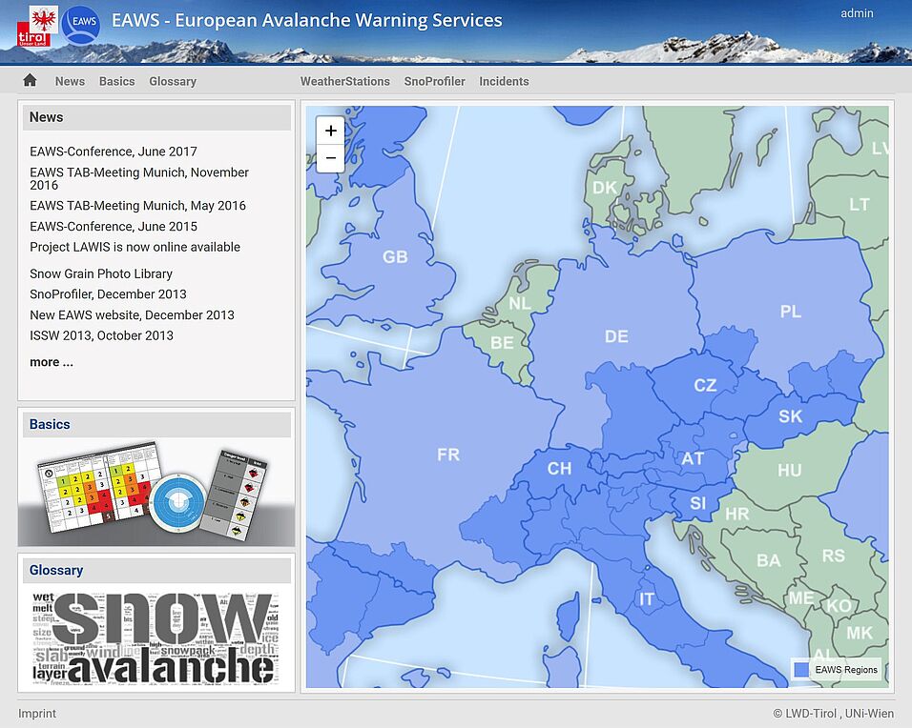Click the BA label on the map

coord(768,560)
